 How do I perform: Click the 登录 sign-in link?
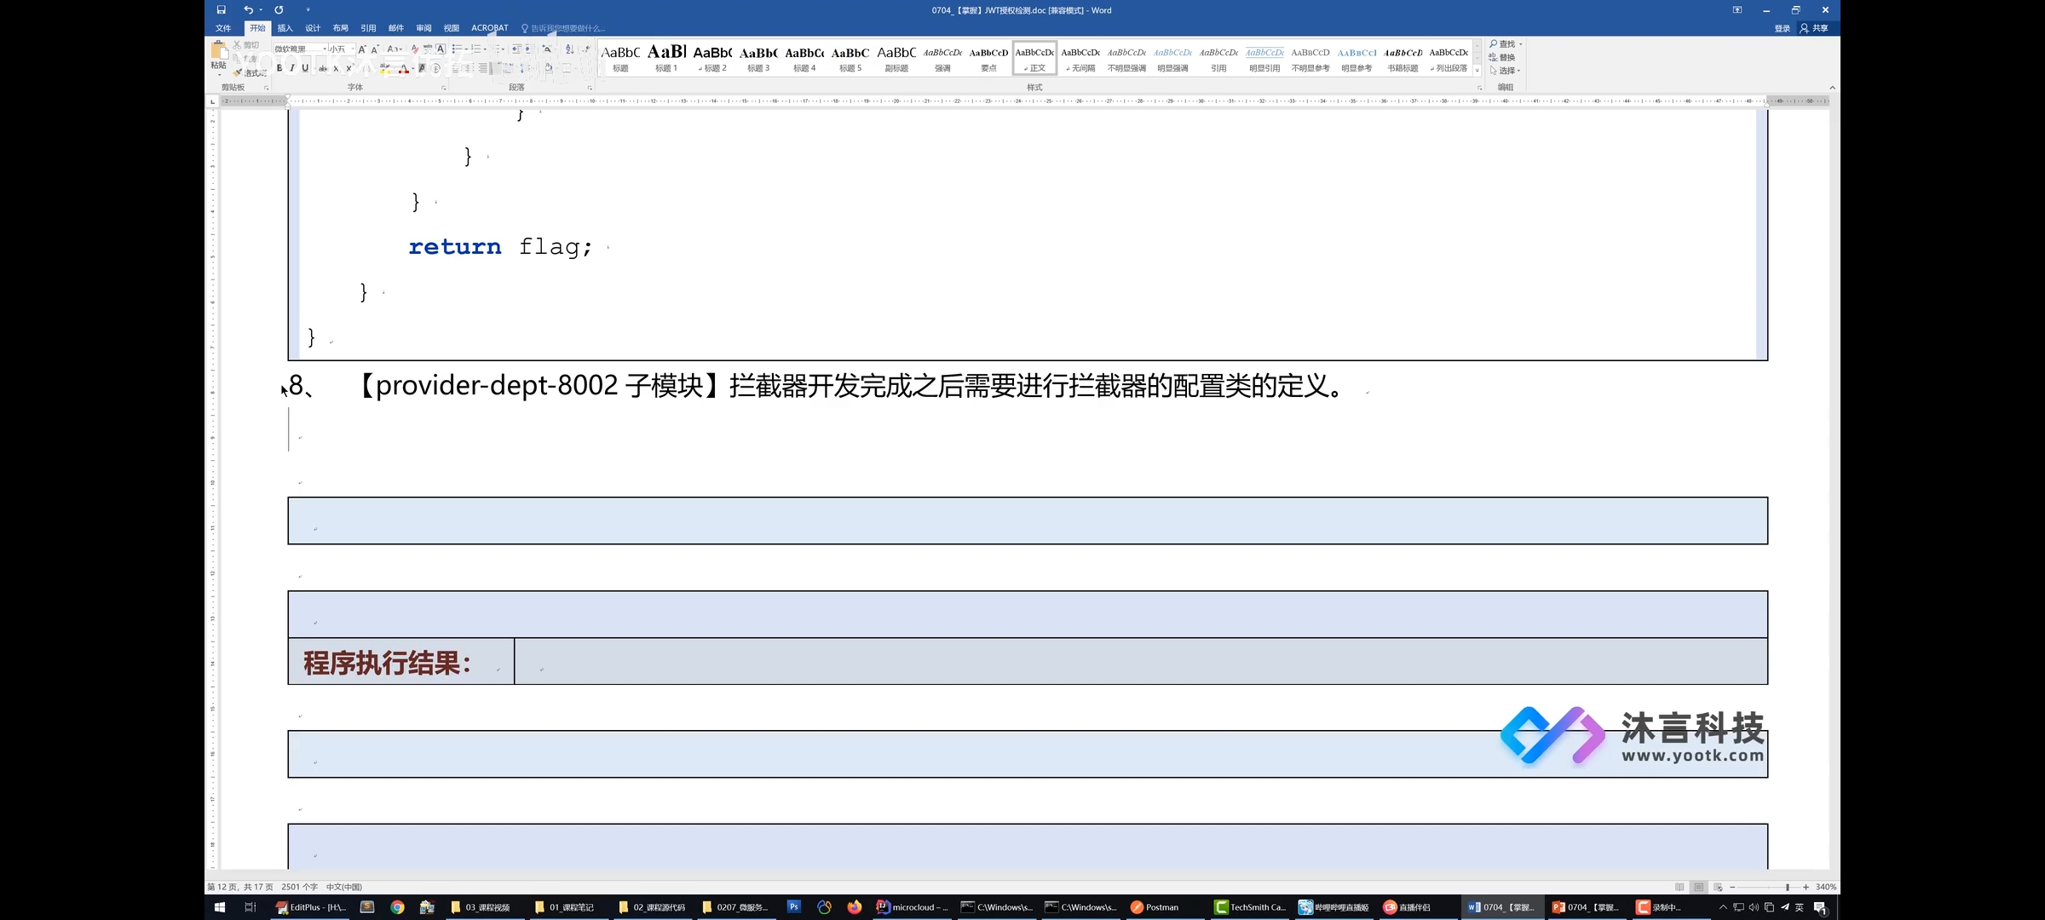[x=1782, y=28]
